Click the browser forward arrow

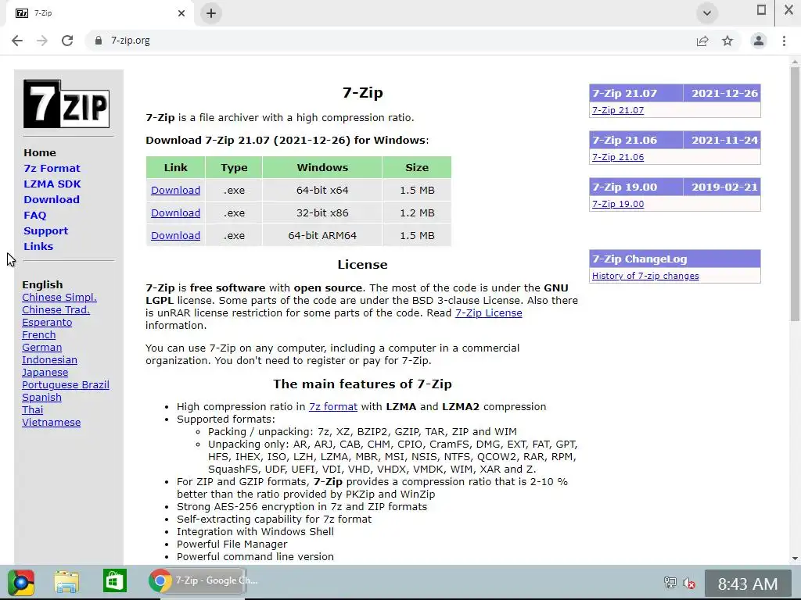(42, 41)
